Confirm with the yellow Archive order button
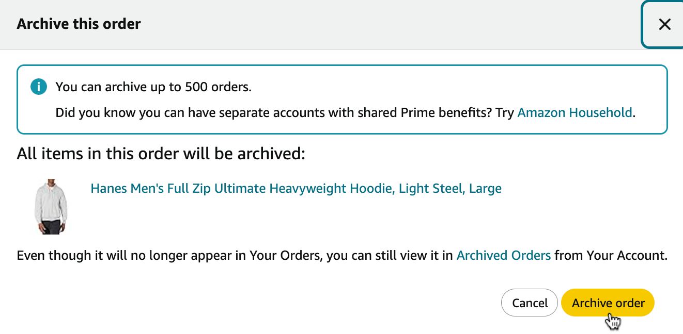The image size is (683, 334). 608,303
